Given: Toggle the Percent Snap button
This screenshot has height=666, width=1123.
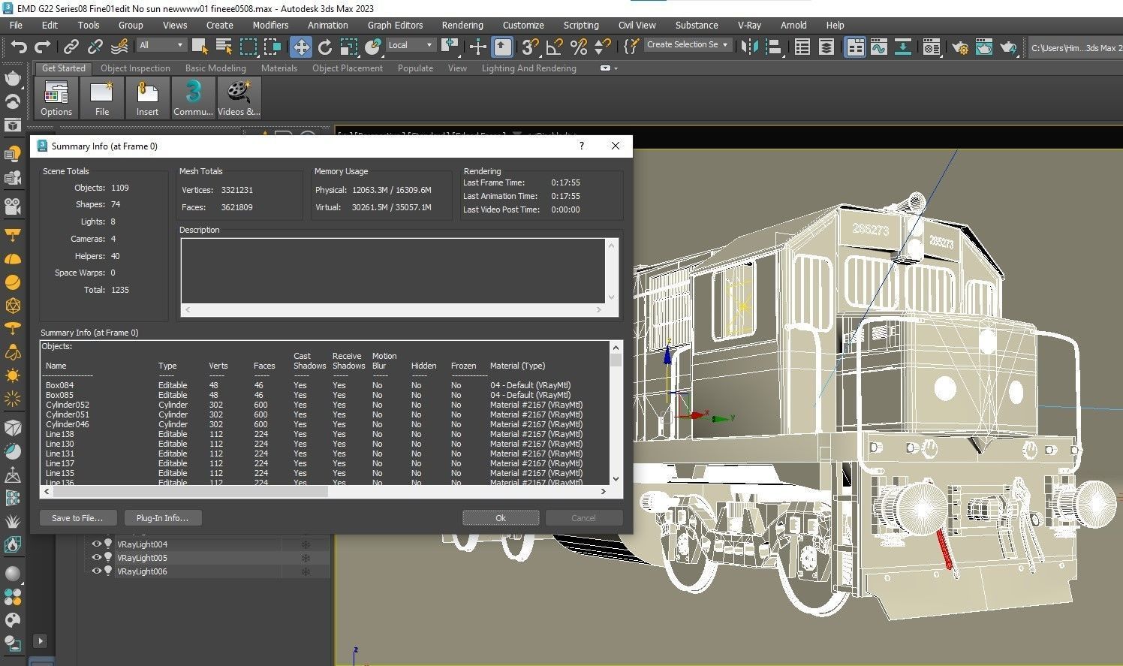Looking at the screenshot, I should click(x=578, y=47).
